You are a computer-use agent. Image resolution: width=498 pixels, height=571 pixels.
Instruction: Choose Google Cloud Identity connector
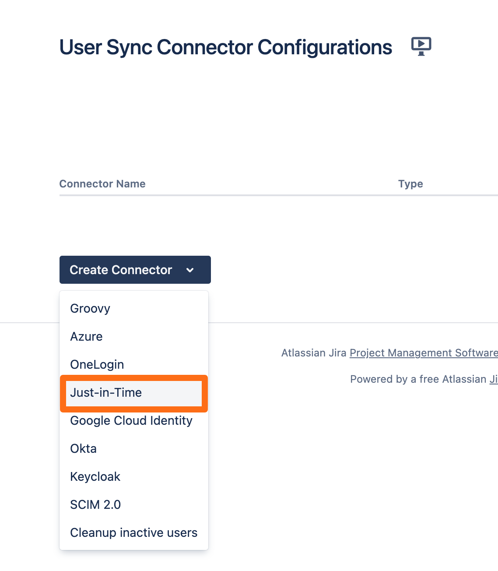pyautogui.click(x=131, y=421)
